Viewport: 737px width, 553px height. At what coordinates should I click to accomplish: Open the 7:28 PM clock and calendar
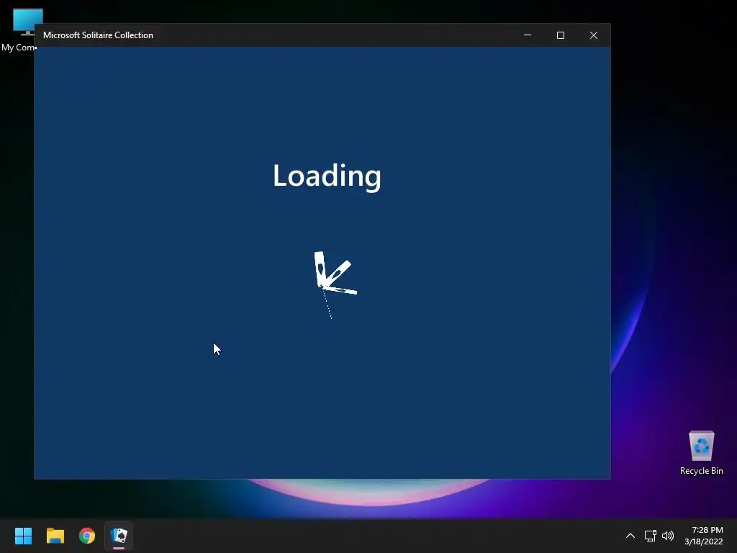coord(704,536)
